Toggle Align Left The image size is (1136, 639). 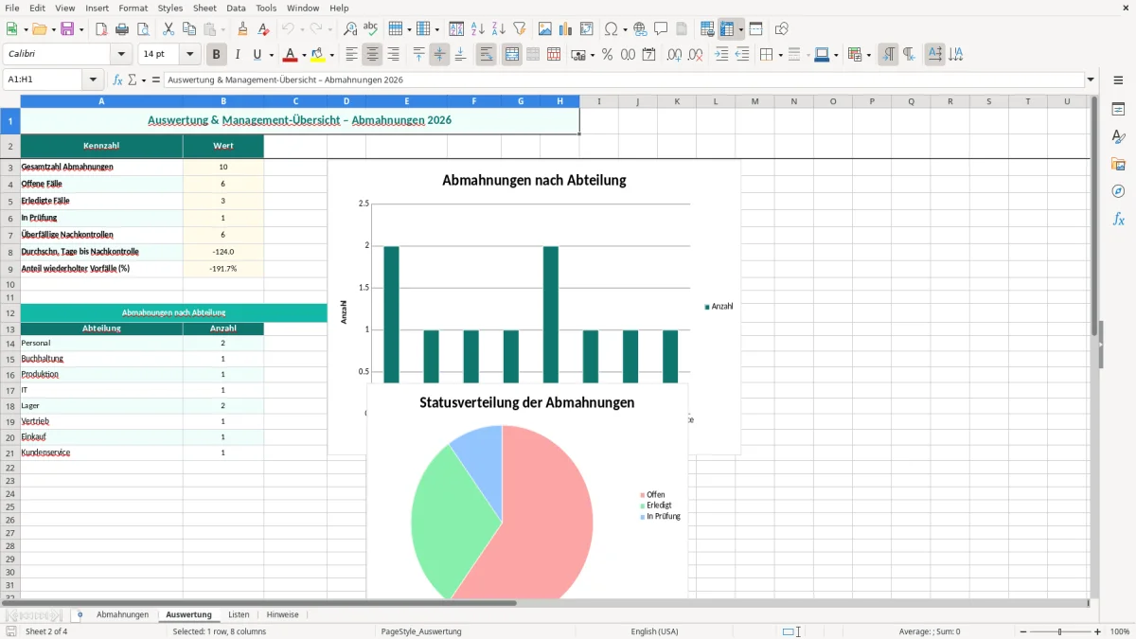(x=352, y=55)
